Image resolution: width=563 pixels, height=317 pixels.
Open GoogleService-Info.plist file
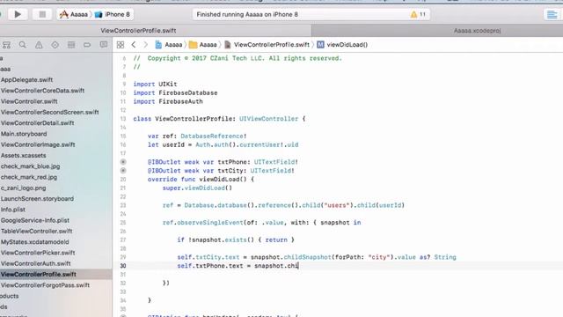35,220
